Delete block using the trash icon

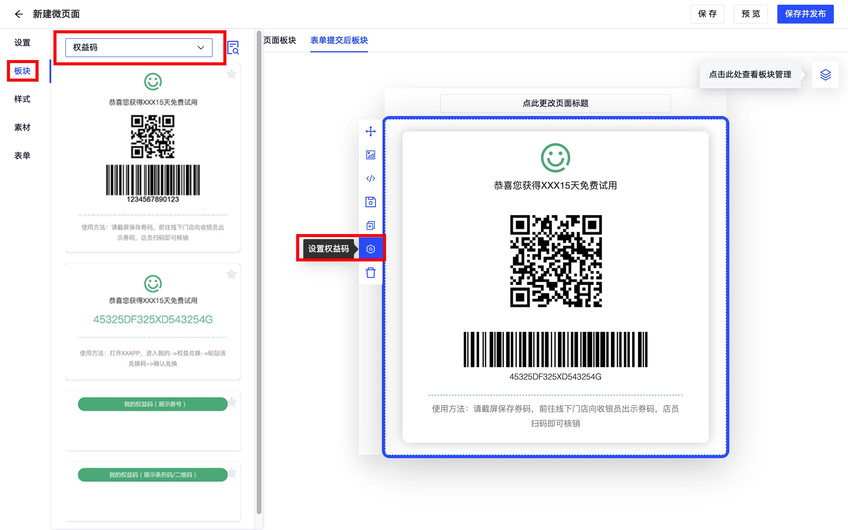pos(370,273)
